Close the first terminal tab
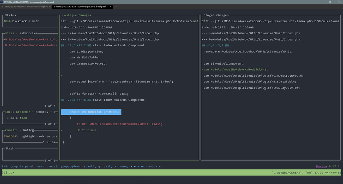The width and height of the screenshot is (343, 184). [50, 7]
